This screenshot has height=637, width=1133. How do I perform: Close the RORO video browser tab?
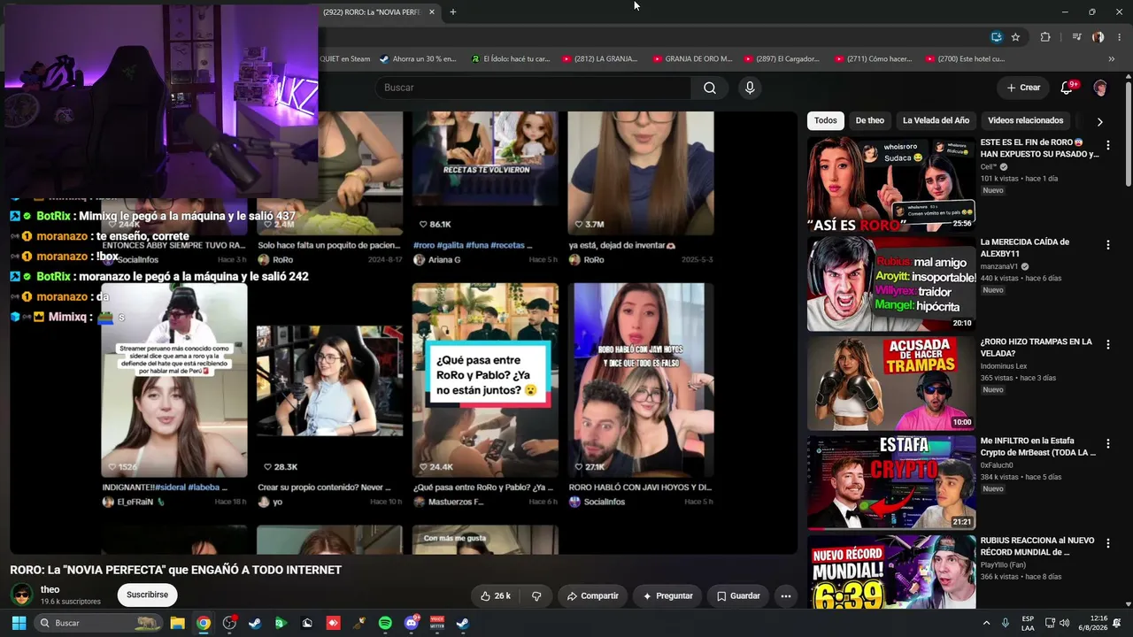(432, 12)
